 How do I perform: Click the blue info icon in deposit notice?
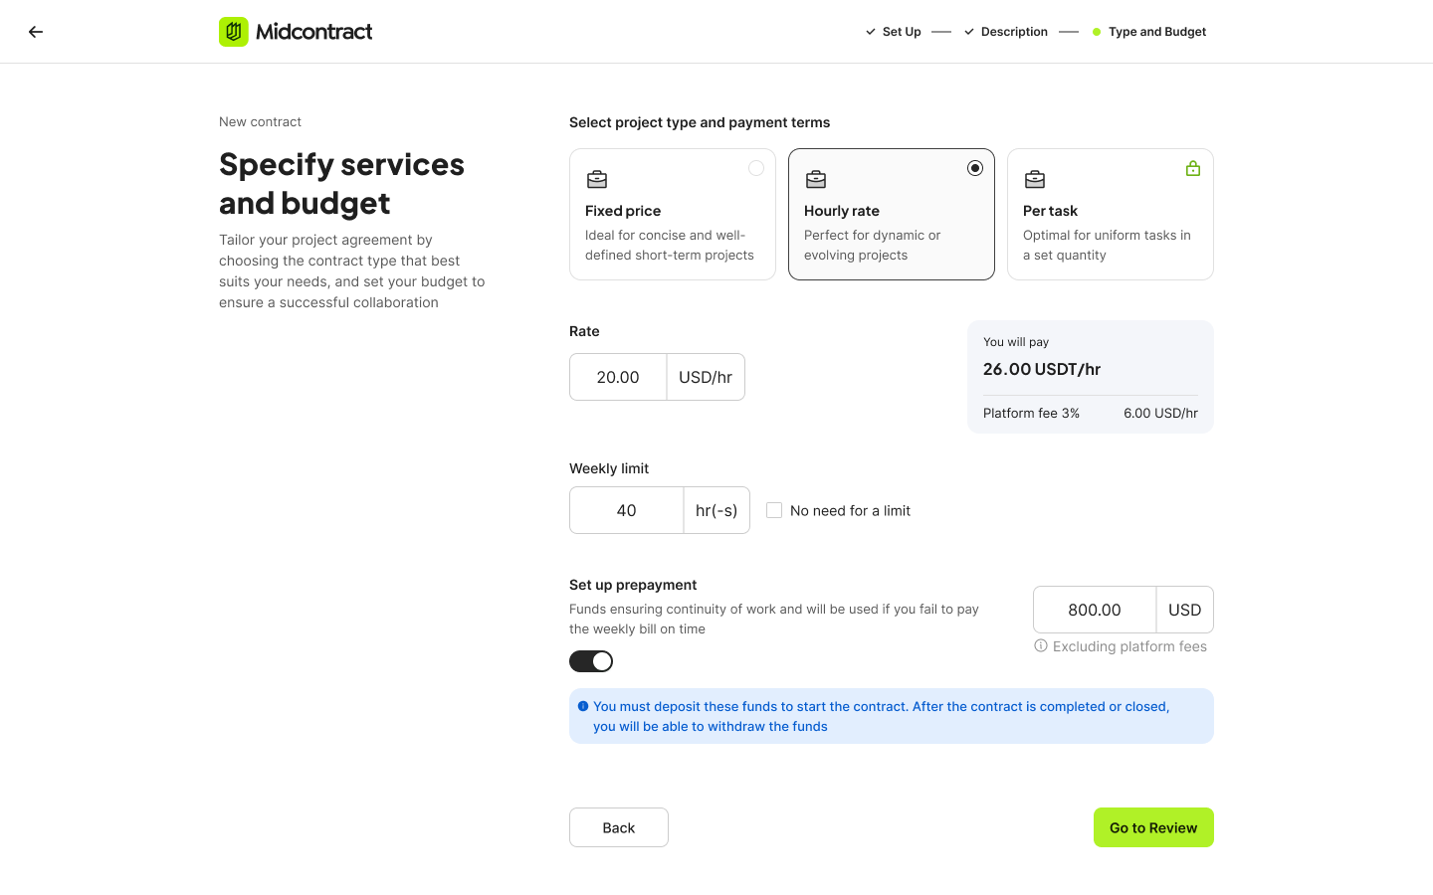point(583,706)
